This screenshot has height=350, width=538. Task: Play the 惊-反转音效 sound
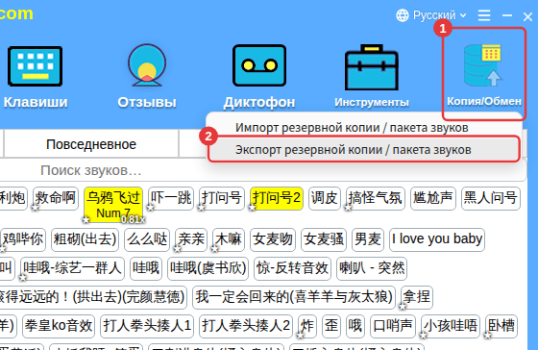[x=292, y=268]
